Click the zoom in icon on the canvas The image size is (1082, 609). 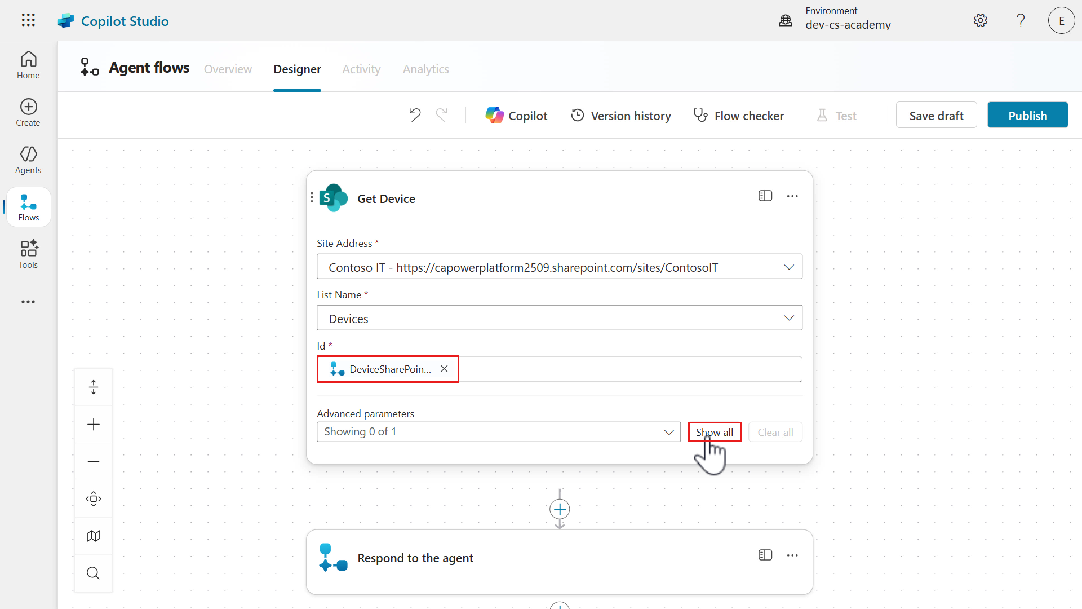[93, 424]
